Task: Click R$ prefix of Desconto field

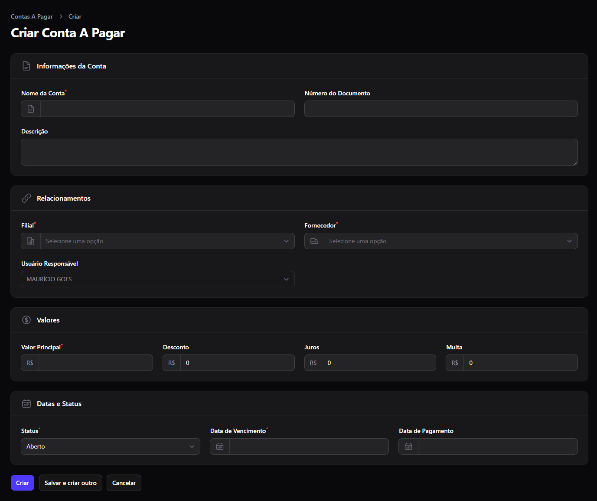Action: point(172,363)
